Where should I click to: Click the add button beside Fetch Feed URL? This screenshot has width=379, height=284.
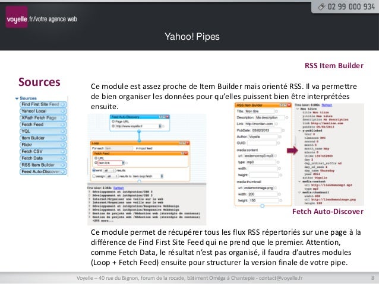[x=96, y=158]
